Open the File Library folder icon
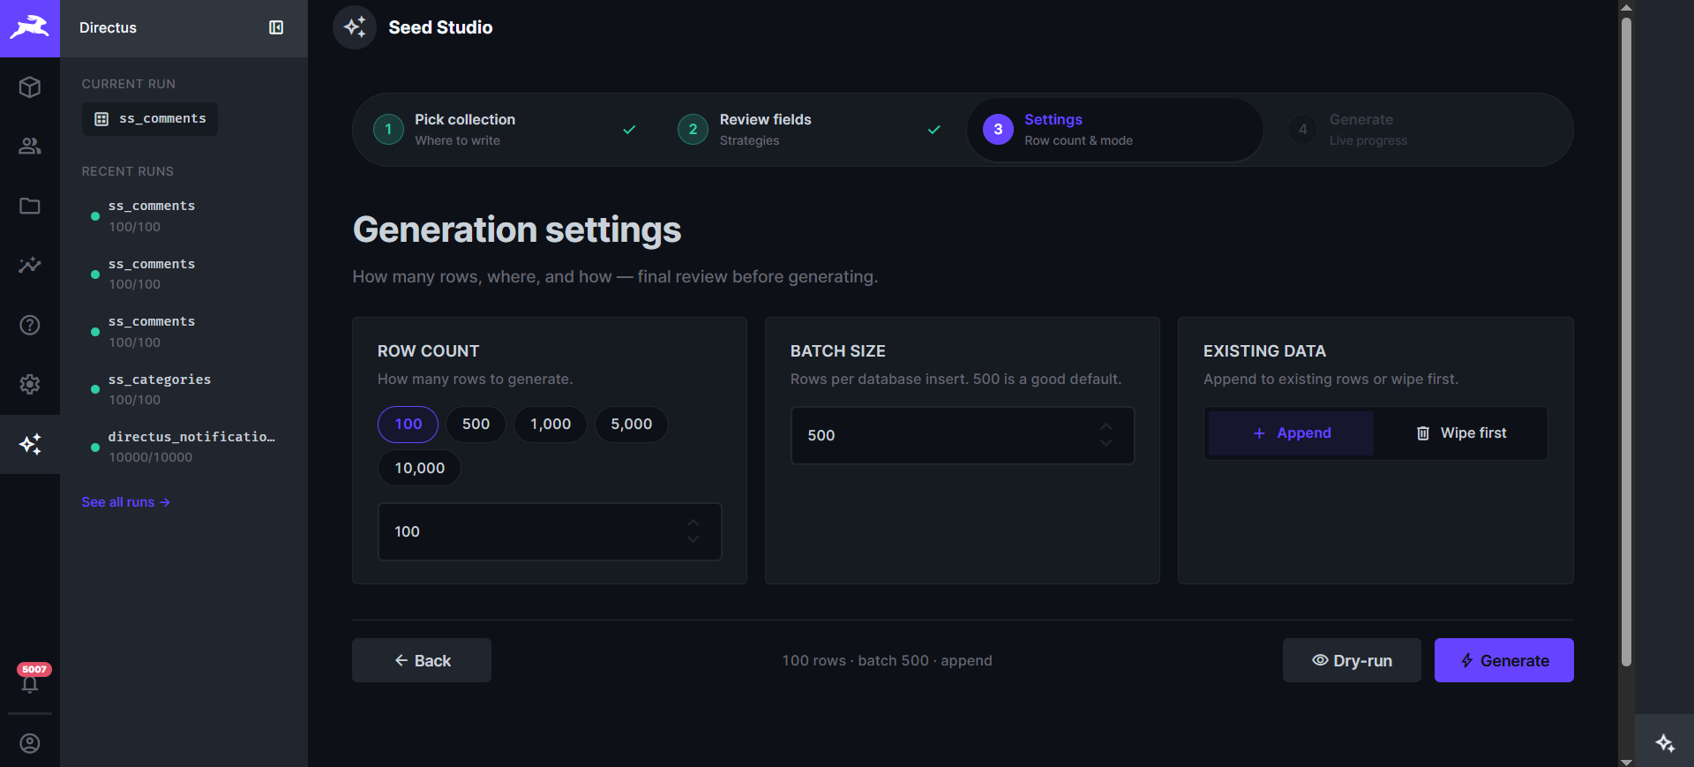1694x767 pixels. 30,206
